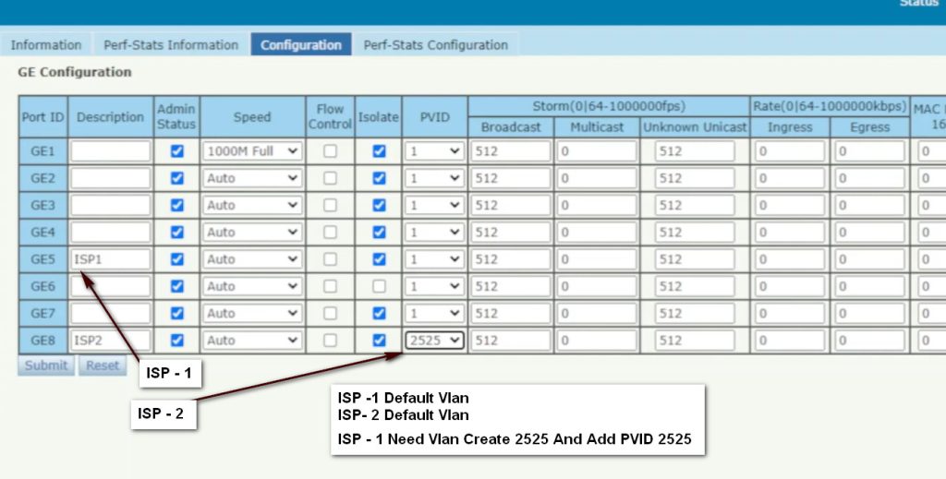Switch to the Information tab
946x479 pixels.
tap(46, 44)
